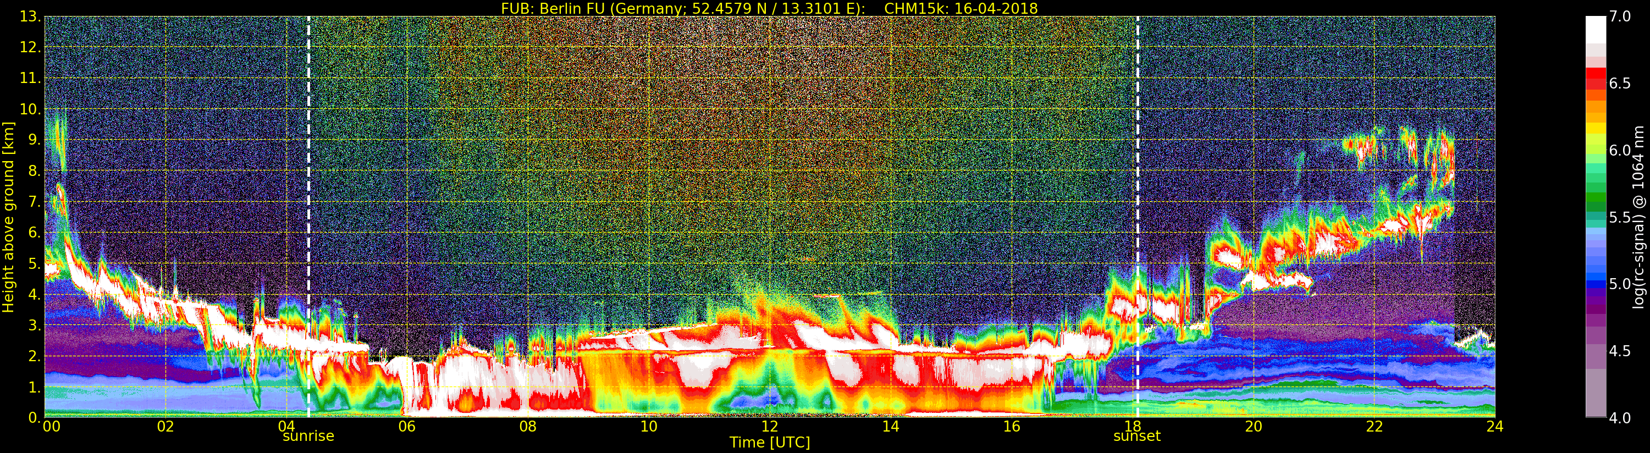The image size is (1650, 453).
Task: Click the 'Height above ground [km]' axis label
Action: (8, 217)
